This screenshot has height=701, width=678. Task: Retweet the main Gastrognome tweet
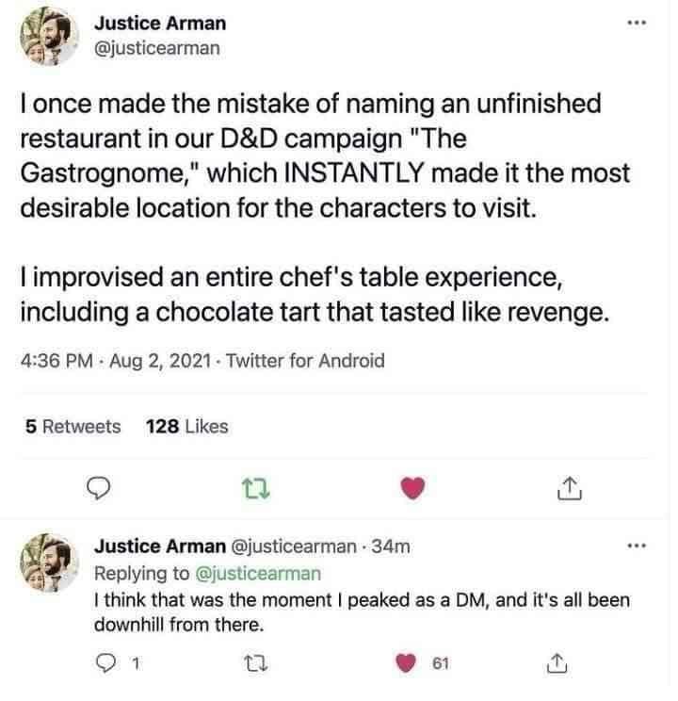[x=254, y=488]
